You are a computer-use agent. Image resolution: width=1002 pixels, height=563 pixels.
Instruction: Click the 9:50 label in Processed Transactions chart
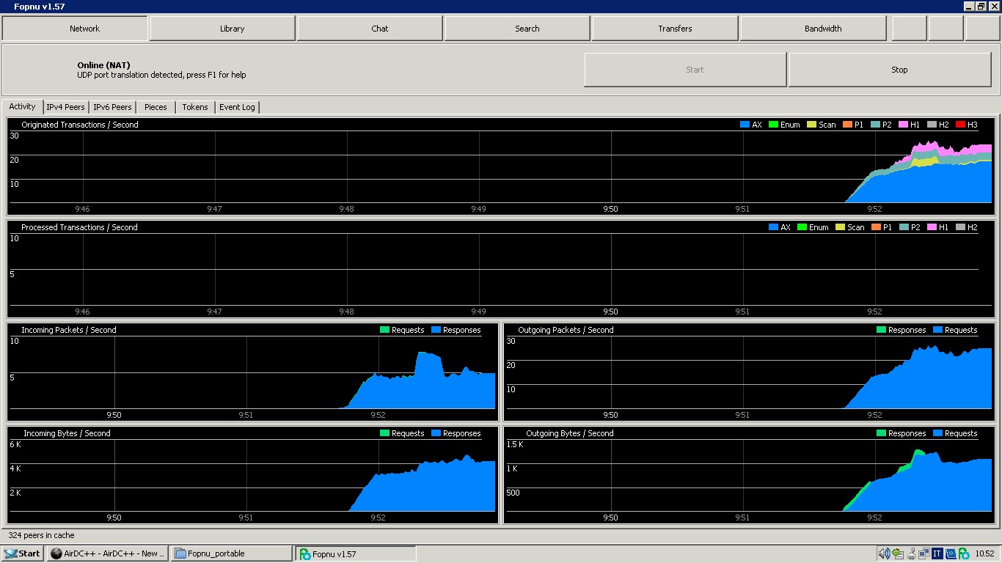tap(610, 312)
